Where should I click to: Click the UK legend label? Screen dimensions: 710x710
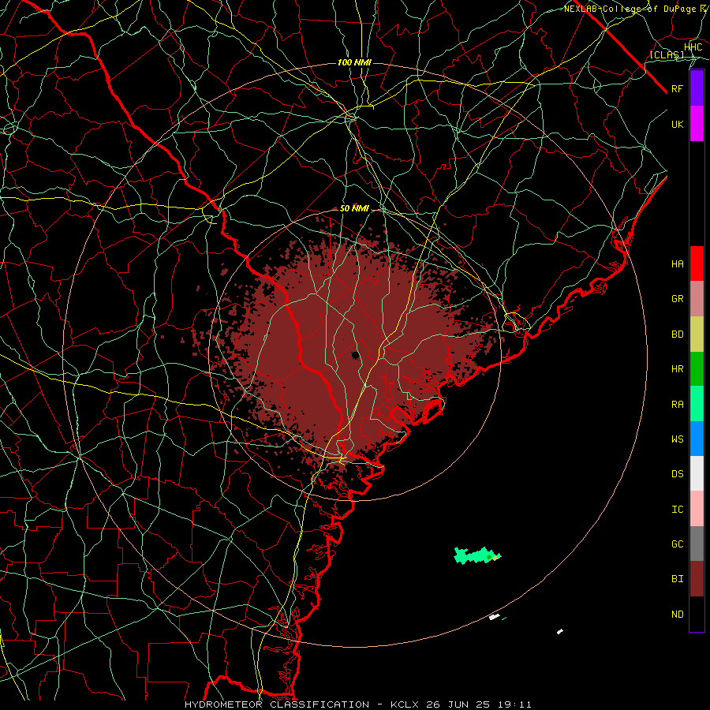tap(678, 124)
